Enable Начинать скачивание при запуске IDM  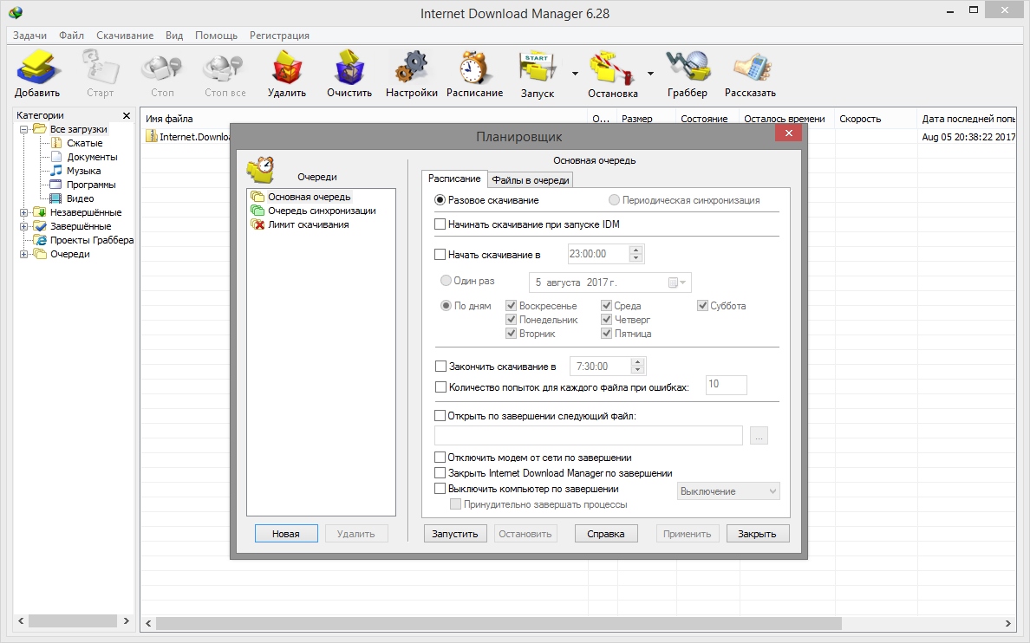click(x=440, y=224)
